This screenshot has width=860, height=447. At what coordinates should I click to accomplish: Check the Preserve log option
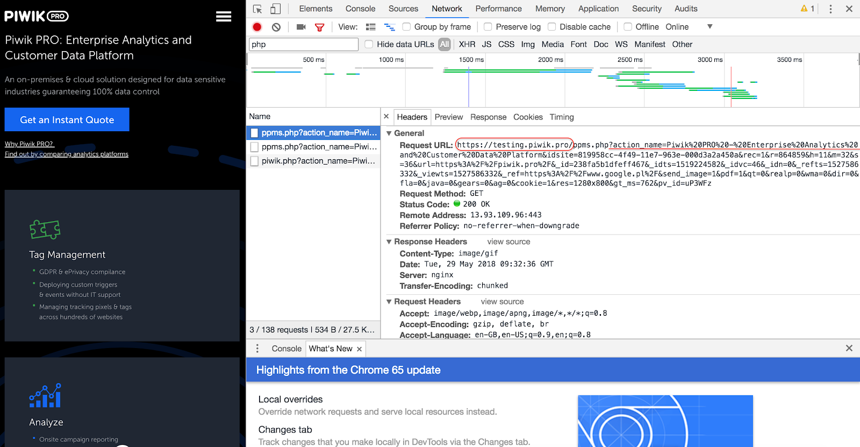488,27
